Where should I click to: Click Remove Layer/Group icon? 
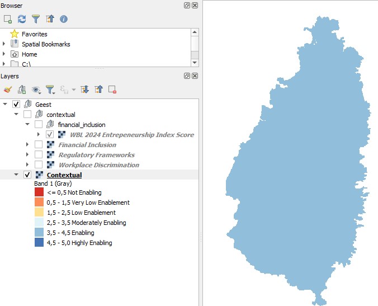[112, 90]
